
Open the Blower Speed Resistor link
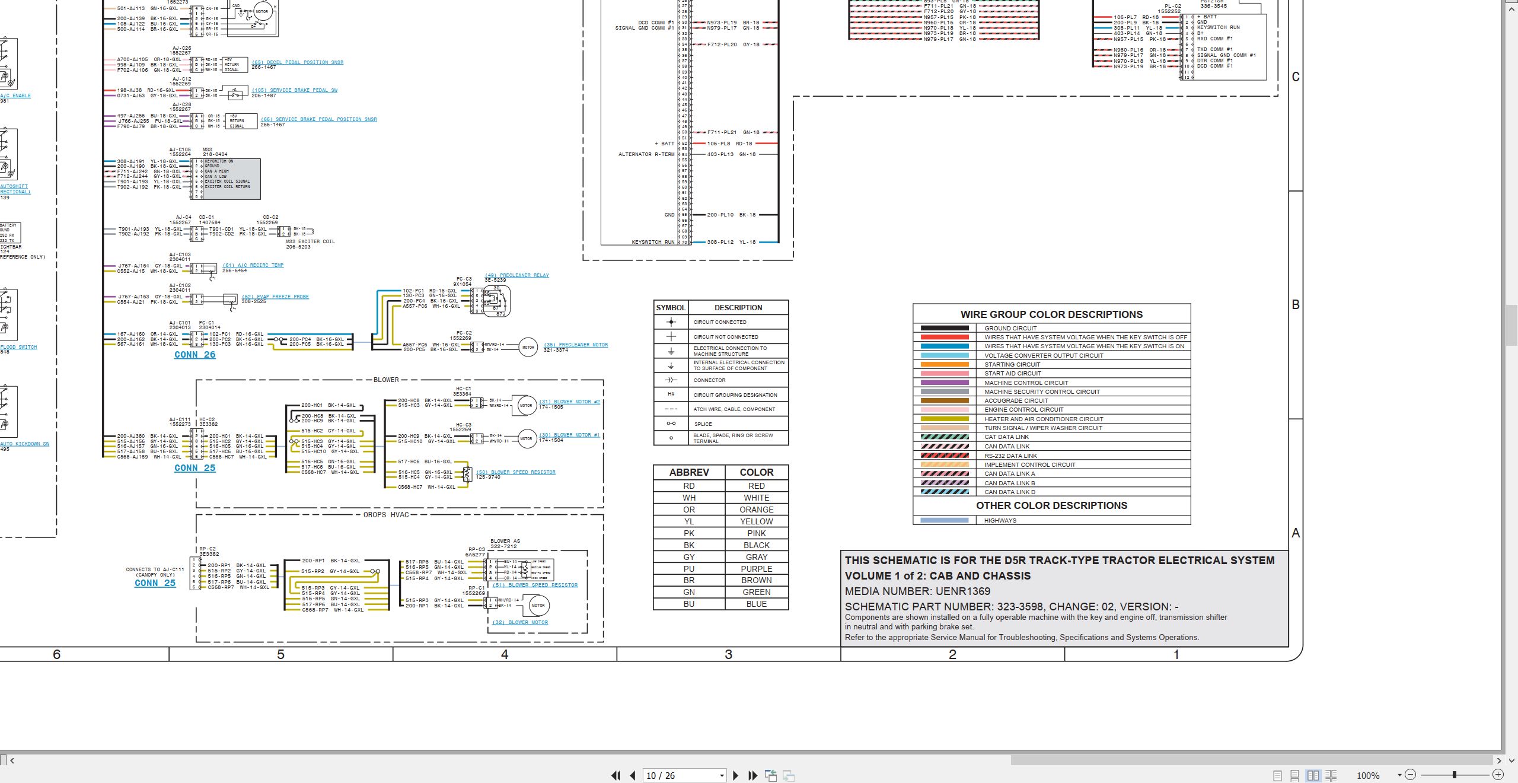point(516,472)
